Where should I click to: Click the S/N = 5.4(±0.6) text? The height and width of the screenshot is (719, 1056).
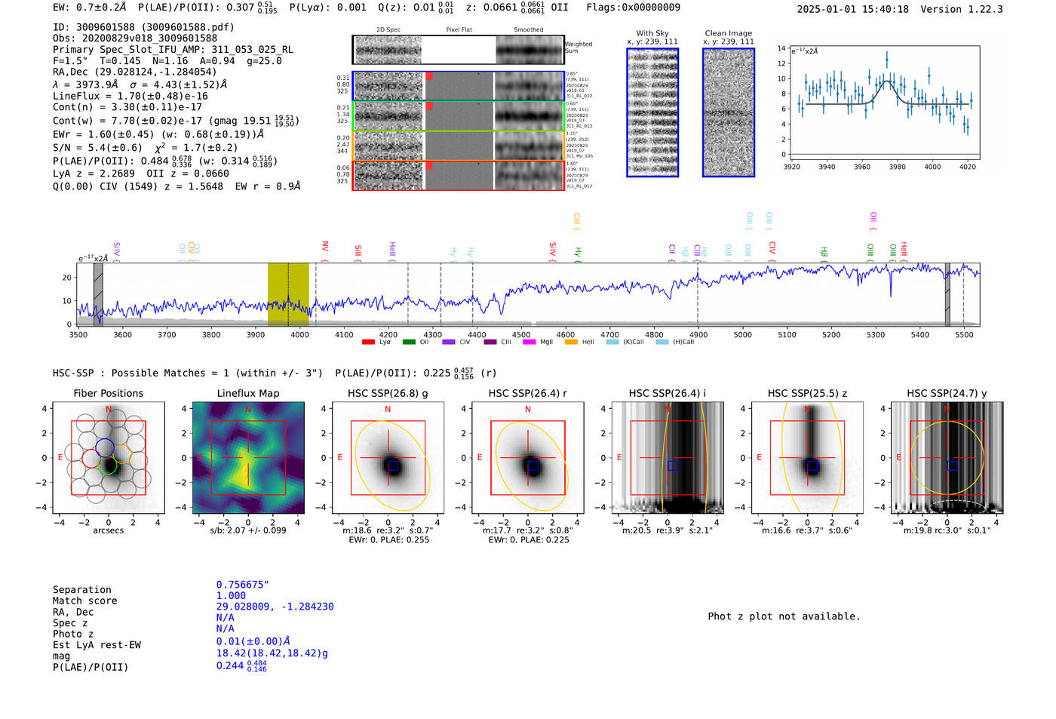[x=97, y=148]
